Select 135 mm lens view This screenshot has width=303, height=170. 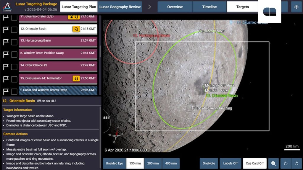pos(135,164)
